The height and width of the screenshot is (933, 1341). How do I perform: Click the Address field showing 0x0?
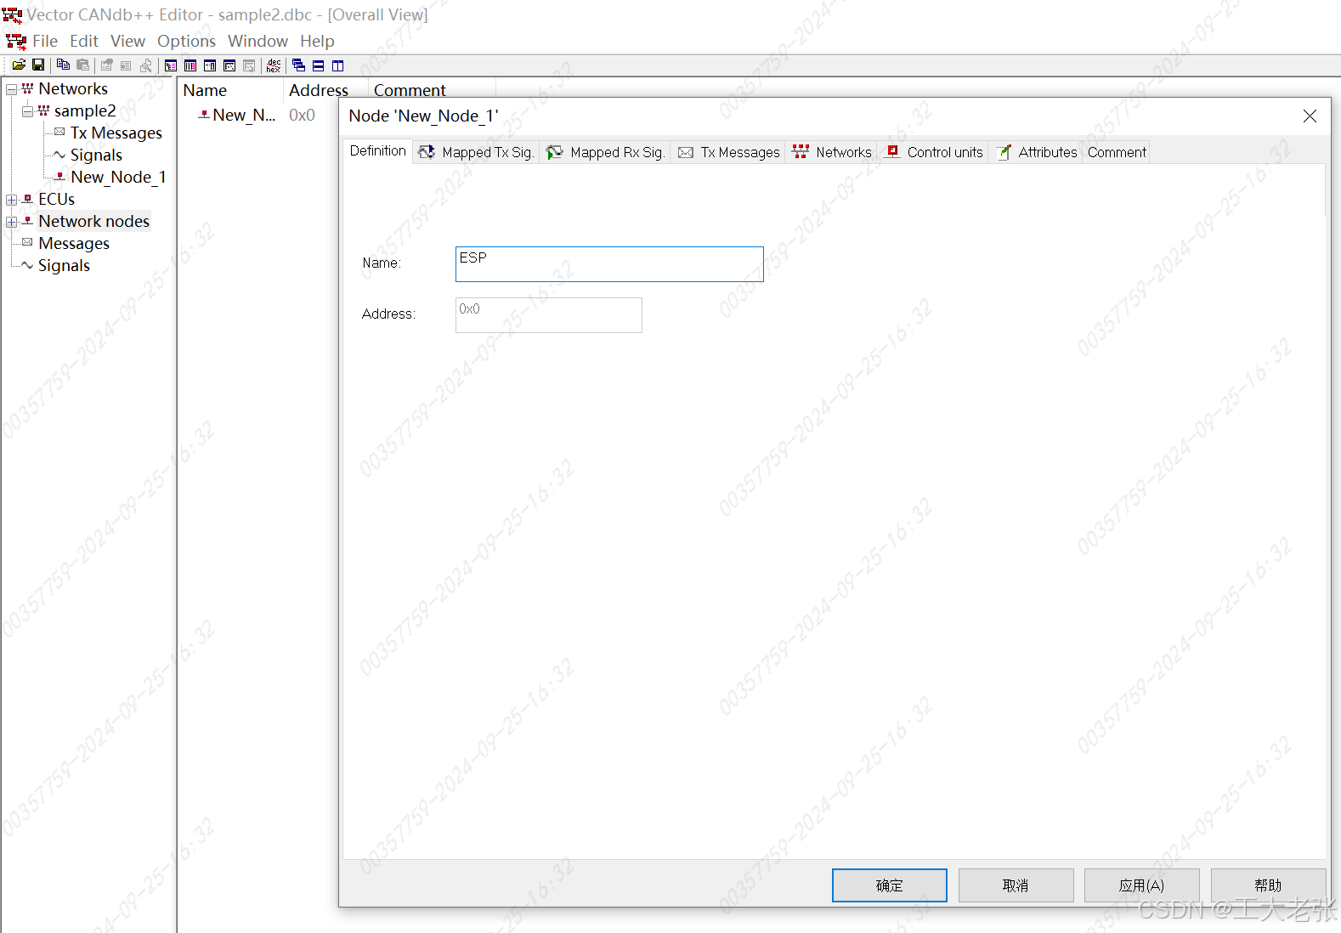(x=549, y=315)
